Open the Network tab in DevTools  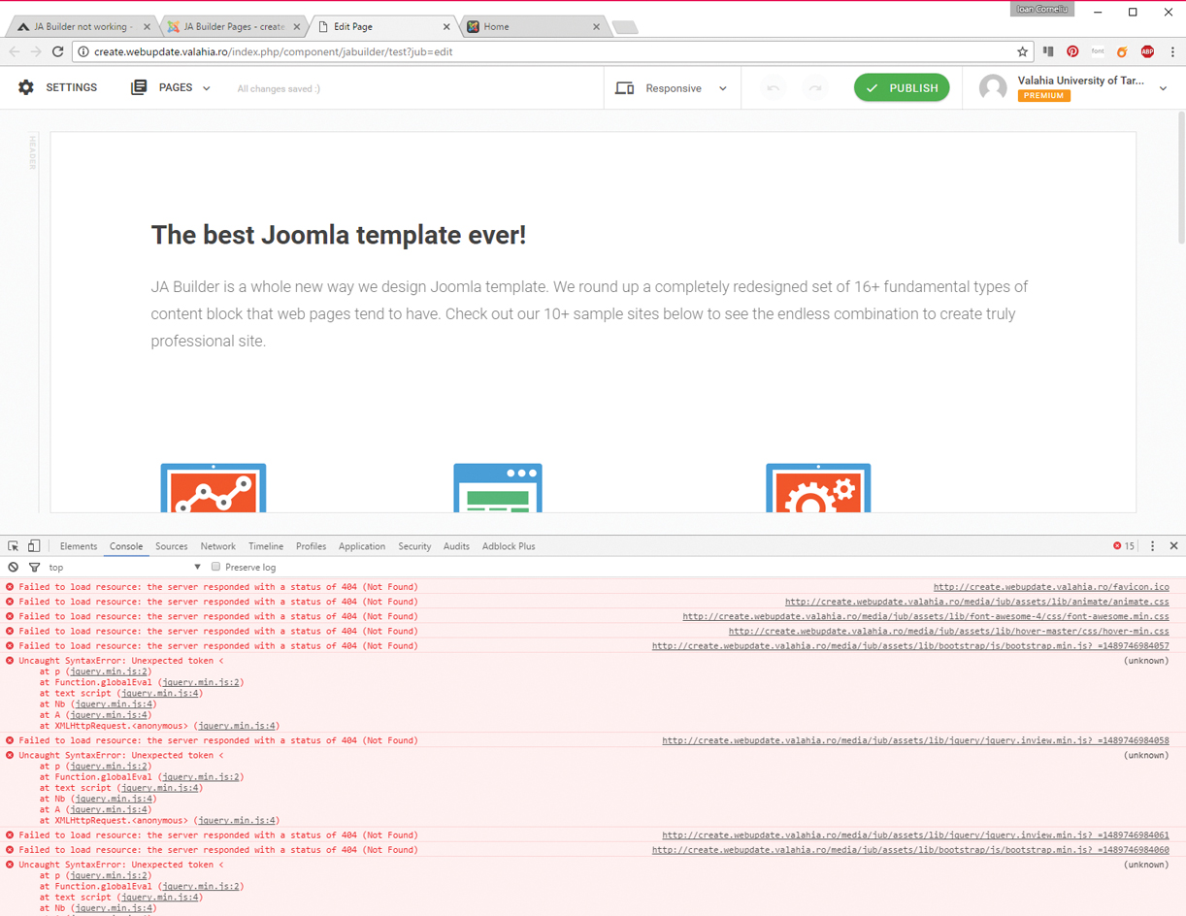[x=218, y=546]
